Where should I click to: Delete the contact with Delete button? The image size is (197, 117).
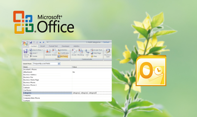(x=34, y=56)
